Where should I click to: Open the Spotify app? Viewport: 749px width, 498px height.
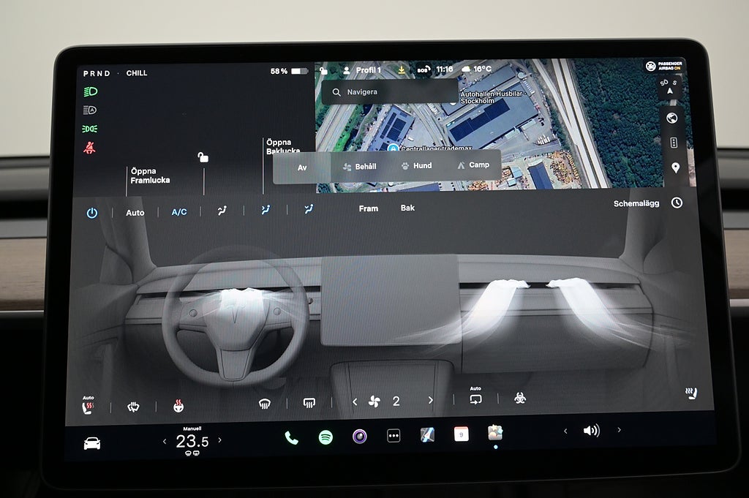(x=325, y=437)
